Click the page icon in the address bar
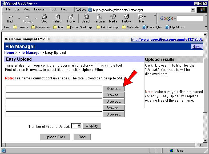209x154 pixels. (90, 10)
